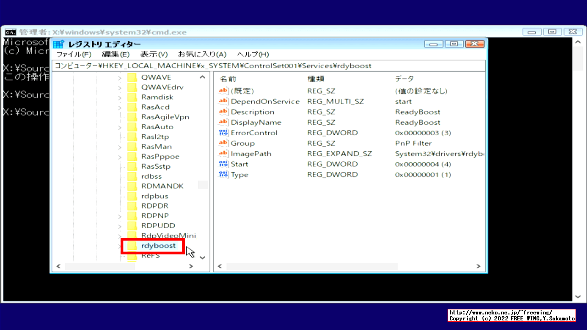Select the rdyboost folder icon
Screen dimensions: 587x330
point(132,246)
